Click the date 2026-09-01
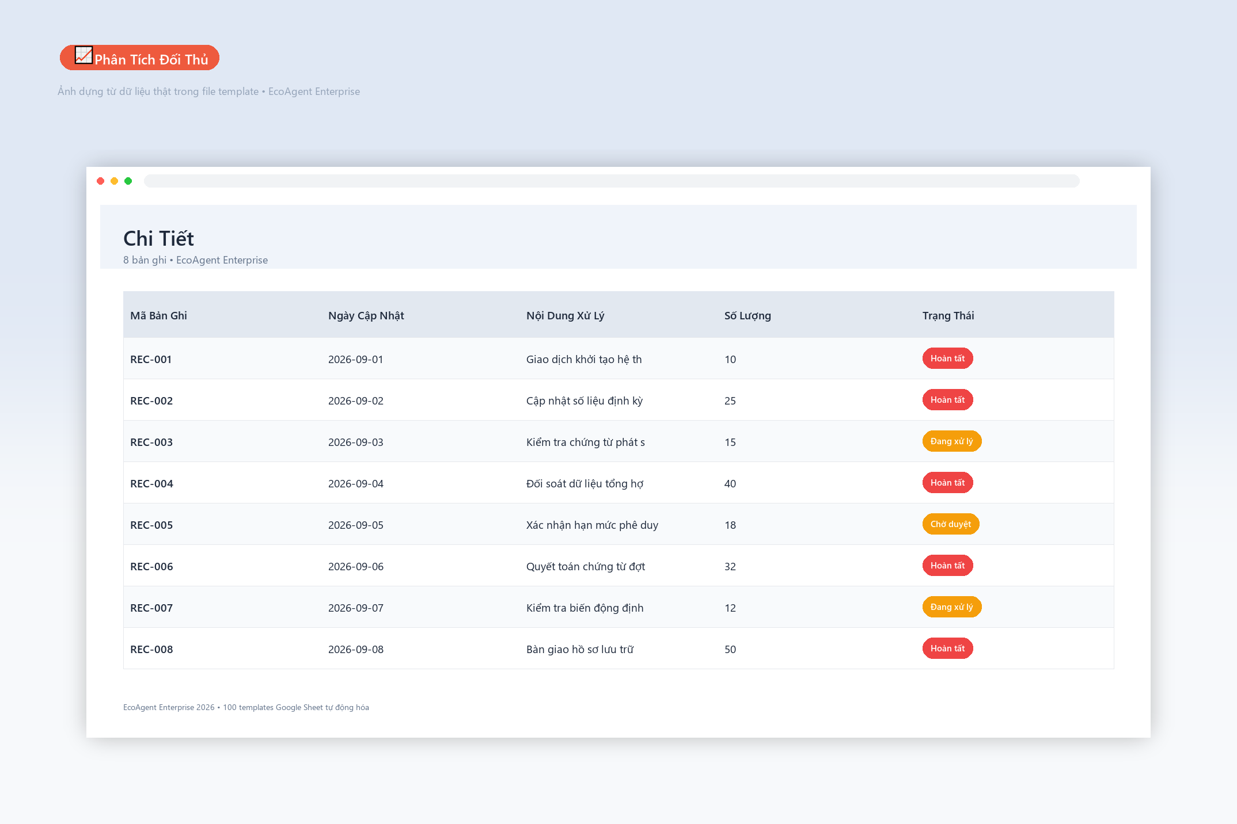Screen dimensions: 1237x824 click(355, 359)
